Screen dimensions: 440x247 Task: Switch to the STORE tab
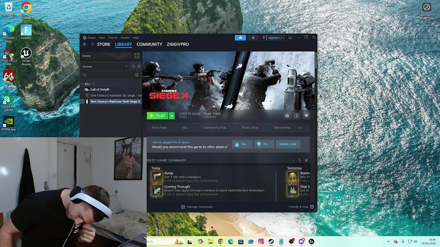(103, 44)
